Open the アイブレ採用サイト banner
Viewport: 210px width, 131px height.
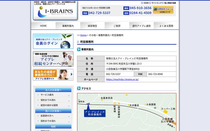coord(53,75)
